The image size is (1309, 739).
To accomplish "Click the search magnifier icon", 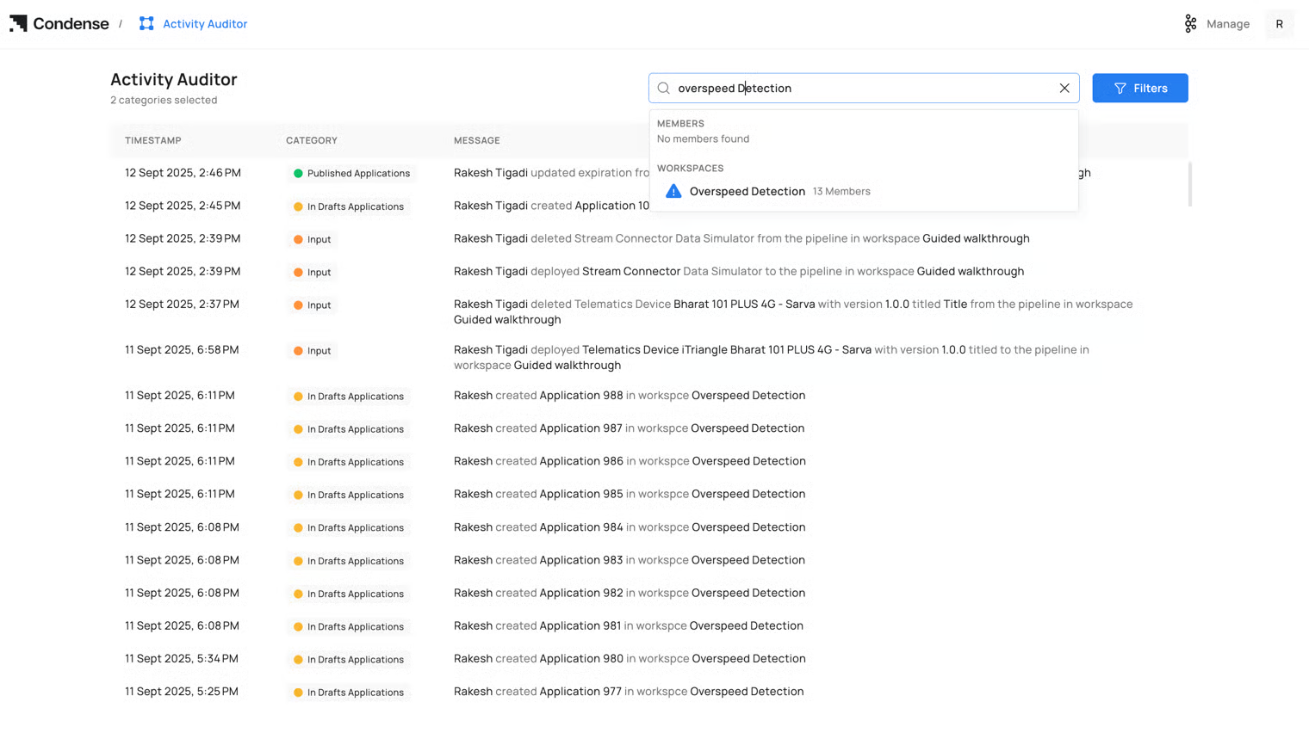I will click(x=664, y=88).
